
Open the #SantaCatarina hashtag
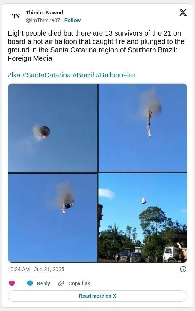(x=46, y=75)
